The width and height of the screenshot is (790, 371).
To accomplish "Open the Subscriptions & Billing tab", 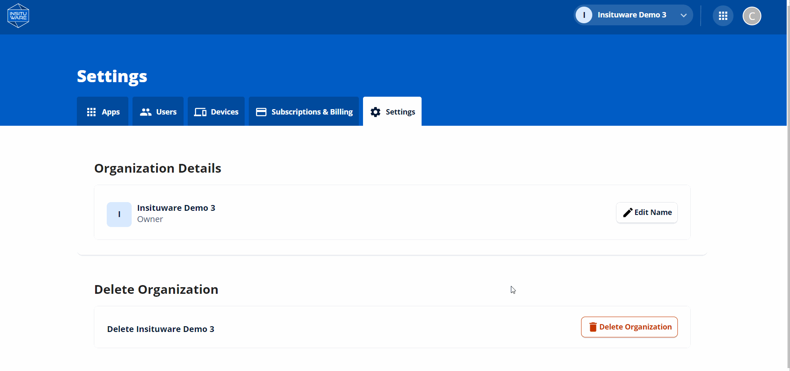I will (x=304, y=112).
